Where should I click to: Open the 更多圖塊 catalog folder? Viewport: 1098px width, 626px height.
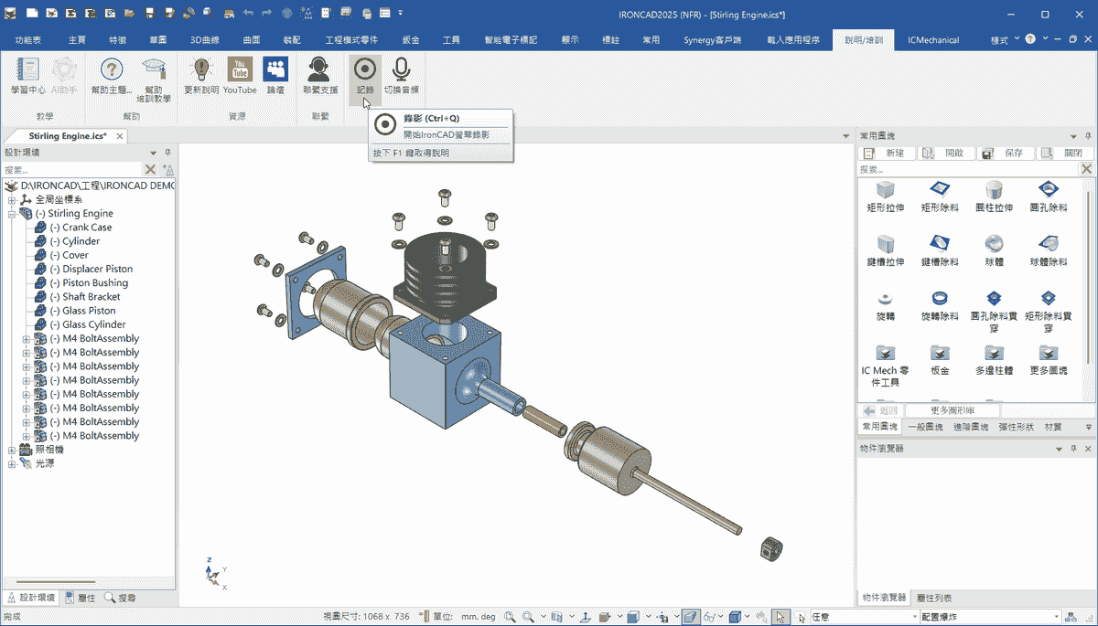point(1049,353)
